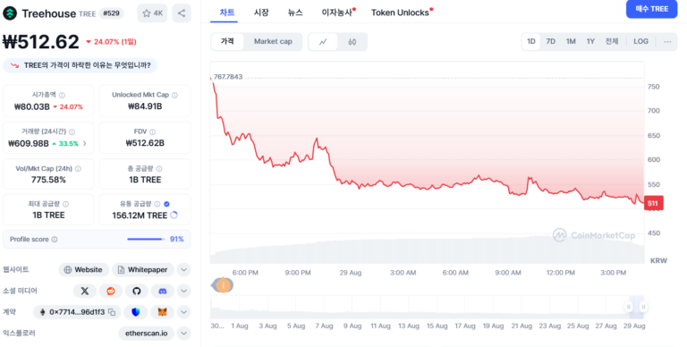The width and height of the screenshot is (687, 347).
Task: Switch to candlestick chart view
Action: tap(352, 42)
